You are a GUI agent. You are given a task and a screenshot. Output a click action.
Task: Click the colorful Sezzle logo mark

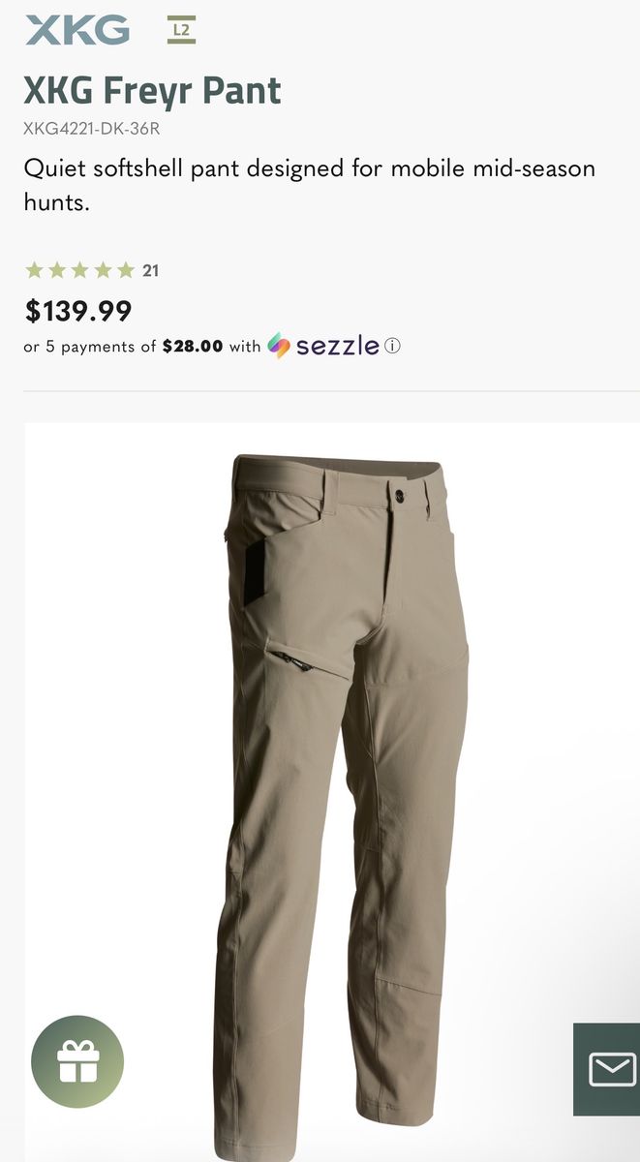279,346
